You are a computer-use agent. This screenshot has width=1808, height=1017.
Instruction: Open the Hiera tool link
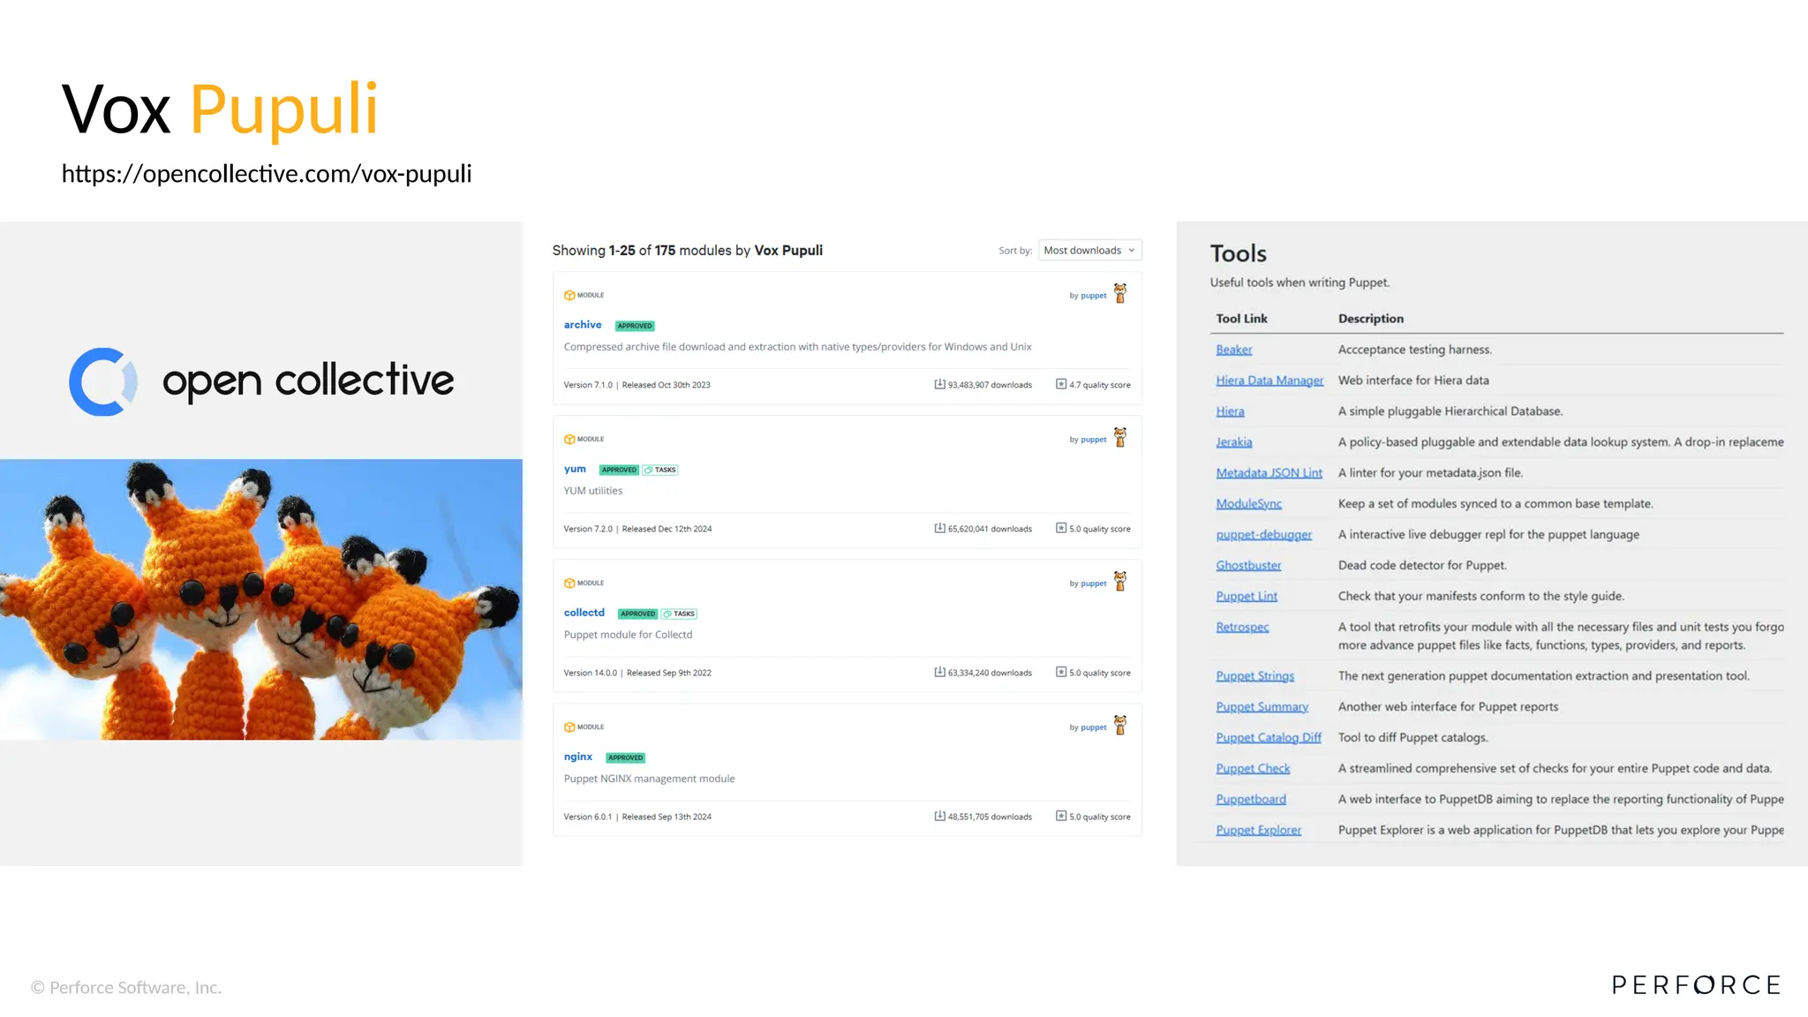tap(1230, 411)
